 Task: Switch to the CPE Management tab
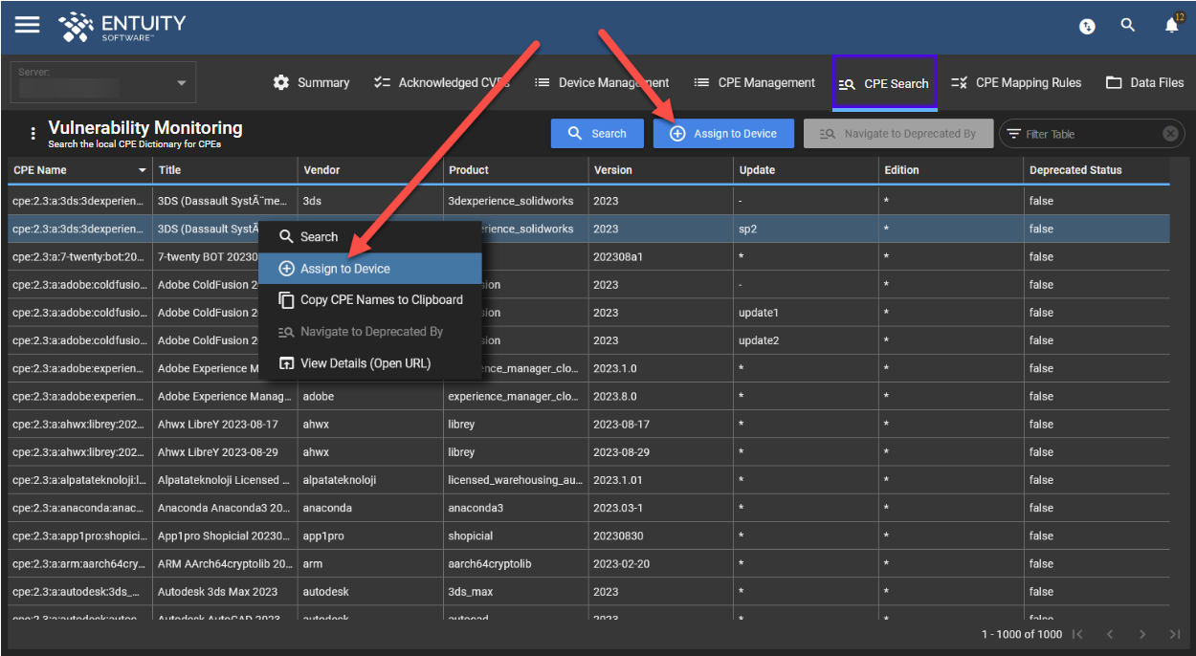tap(755, 82)
